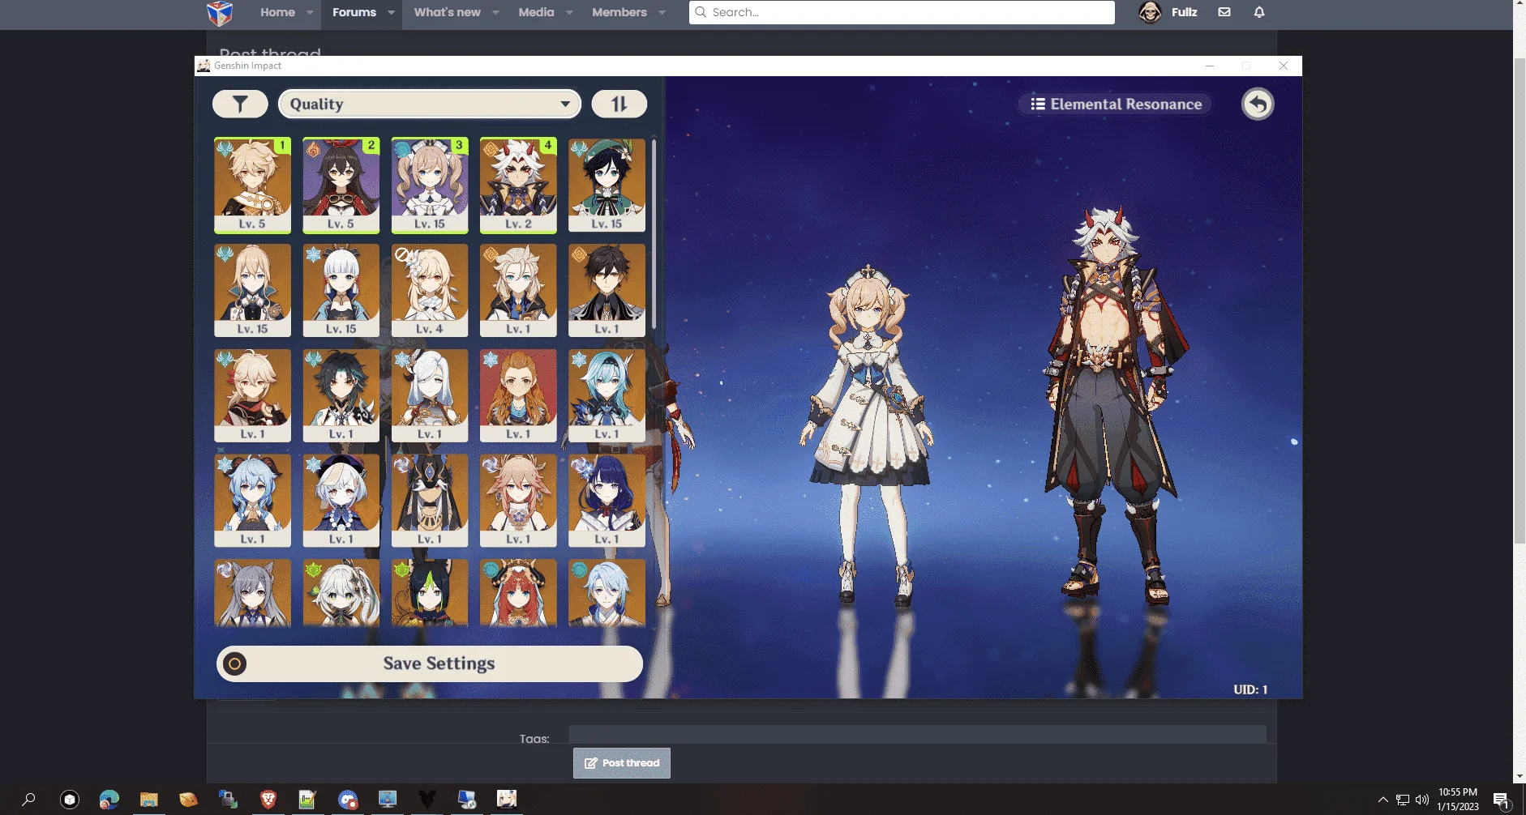This screenshot has height=815, width=1526.
Task: Expand the Members dropdown arrow
Action: [662, 13]
